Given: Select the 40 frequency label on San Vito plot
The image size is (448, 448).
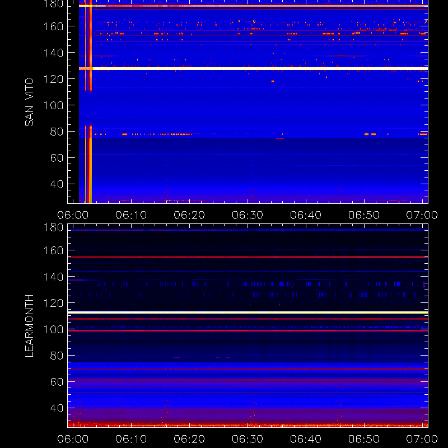Looking at the screenshot, I should [57, 184].
